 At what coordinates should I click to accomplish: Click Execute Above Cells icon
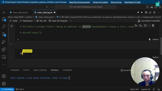[x=136, y=26]
